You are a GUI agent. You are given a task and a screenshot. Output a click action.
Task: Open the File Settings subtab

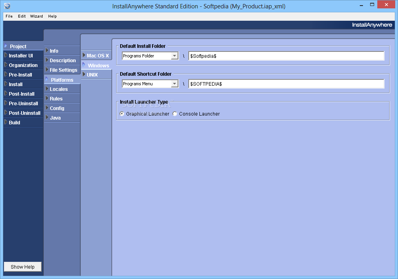point(62,70)
